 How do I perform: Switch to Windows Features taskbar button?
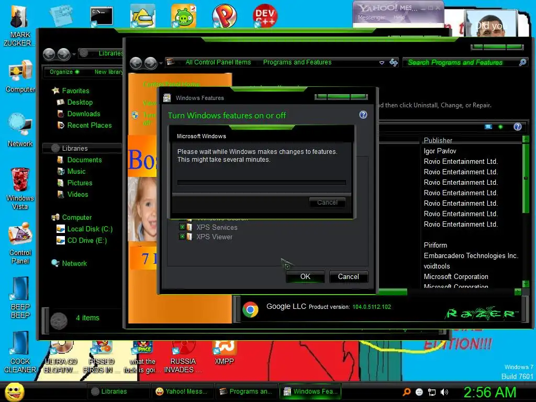(x=311, y=392)
